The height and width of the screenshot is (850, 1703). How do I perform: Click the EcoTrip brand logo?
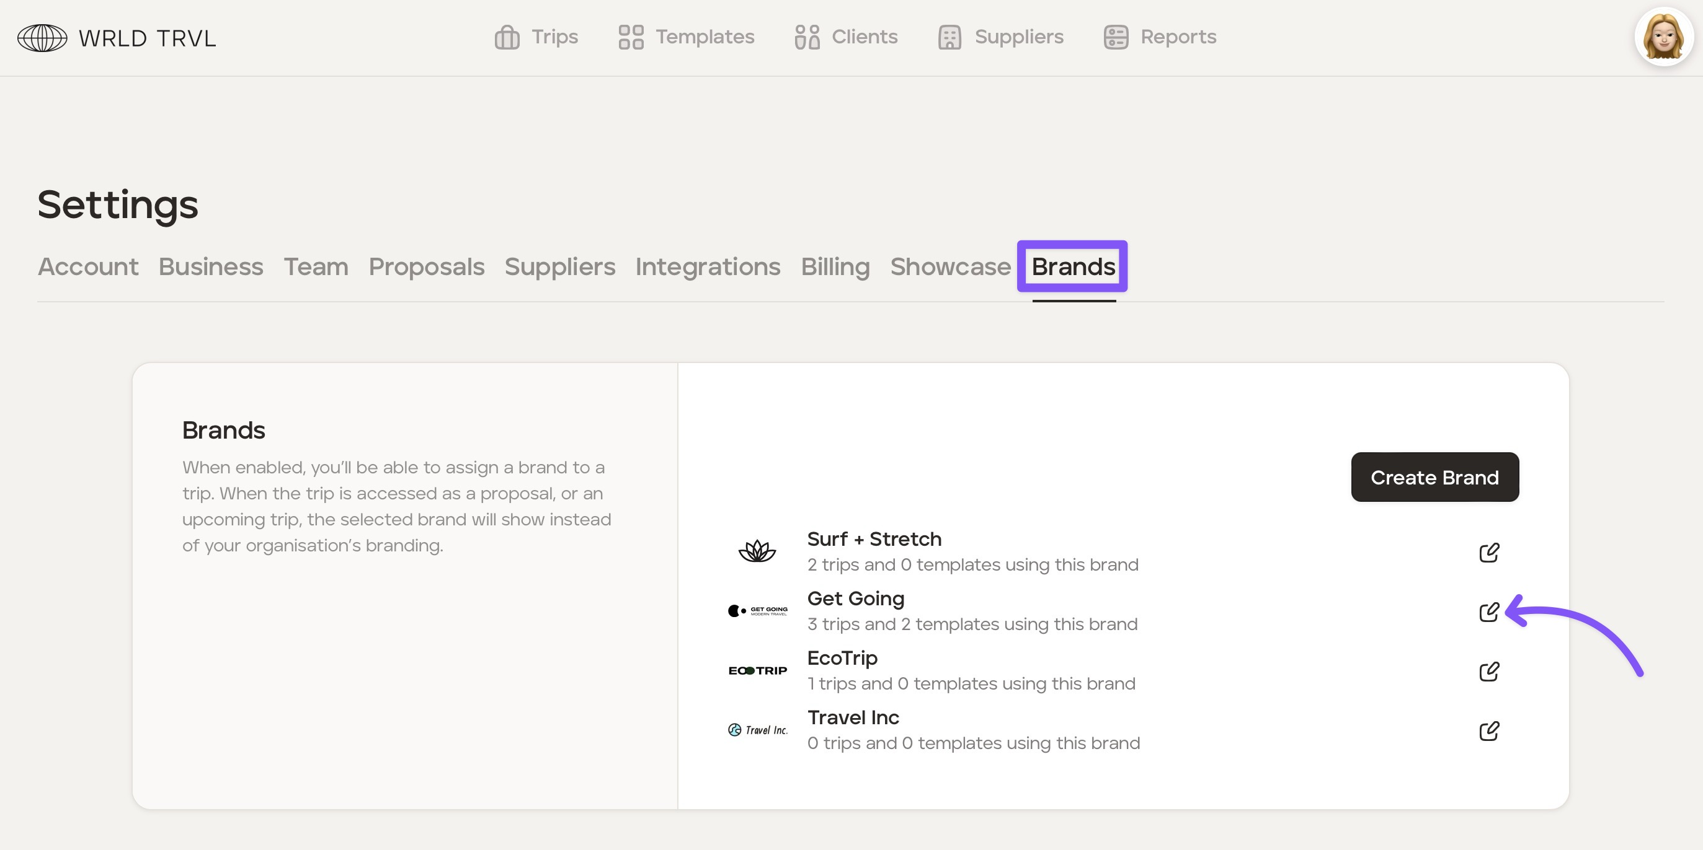(758, 670)
